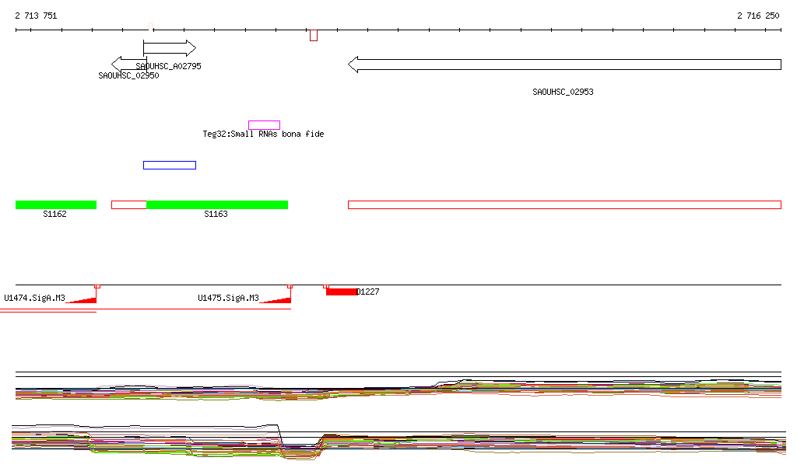Select the solid red D1227 block
The image size is (797, 475).
click(341, 292)
